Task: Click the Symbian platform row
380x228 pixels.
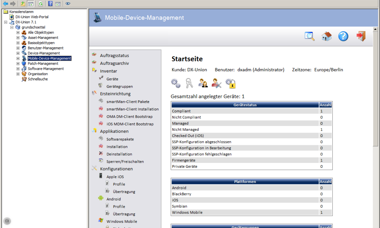Action: point(252,206)
